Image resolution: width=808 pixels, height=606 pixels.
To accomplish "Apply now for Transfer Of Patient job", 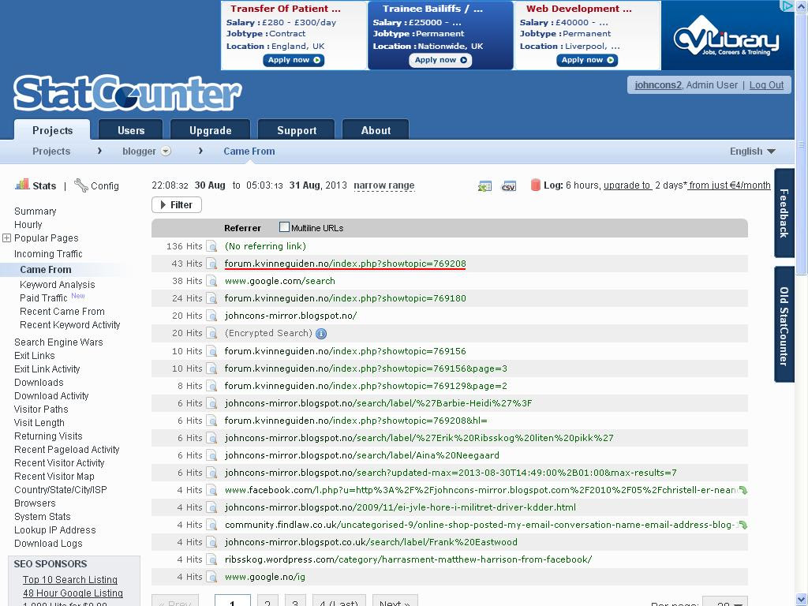I will coord(294,60).
